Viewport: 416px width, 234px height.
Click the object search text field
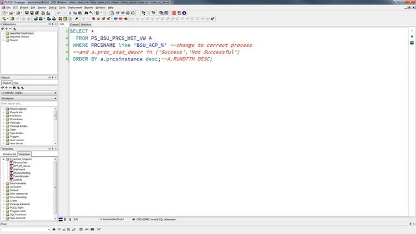(x=29, y=104)
